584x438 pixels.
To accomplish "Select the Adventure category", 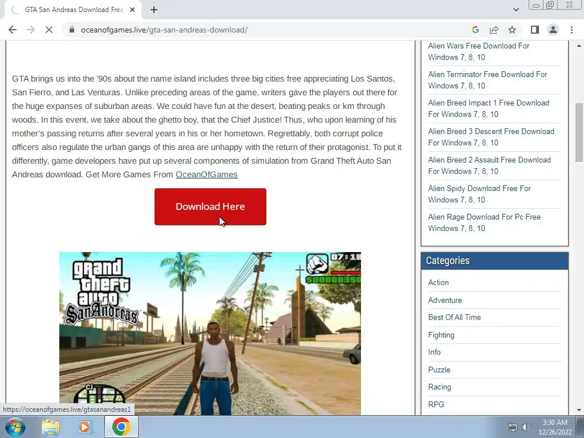I will point(445,300).
